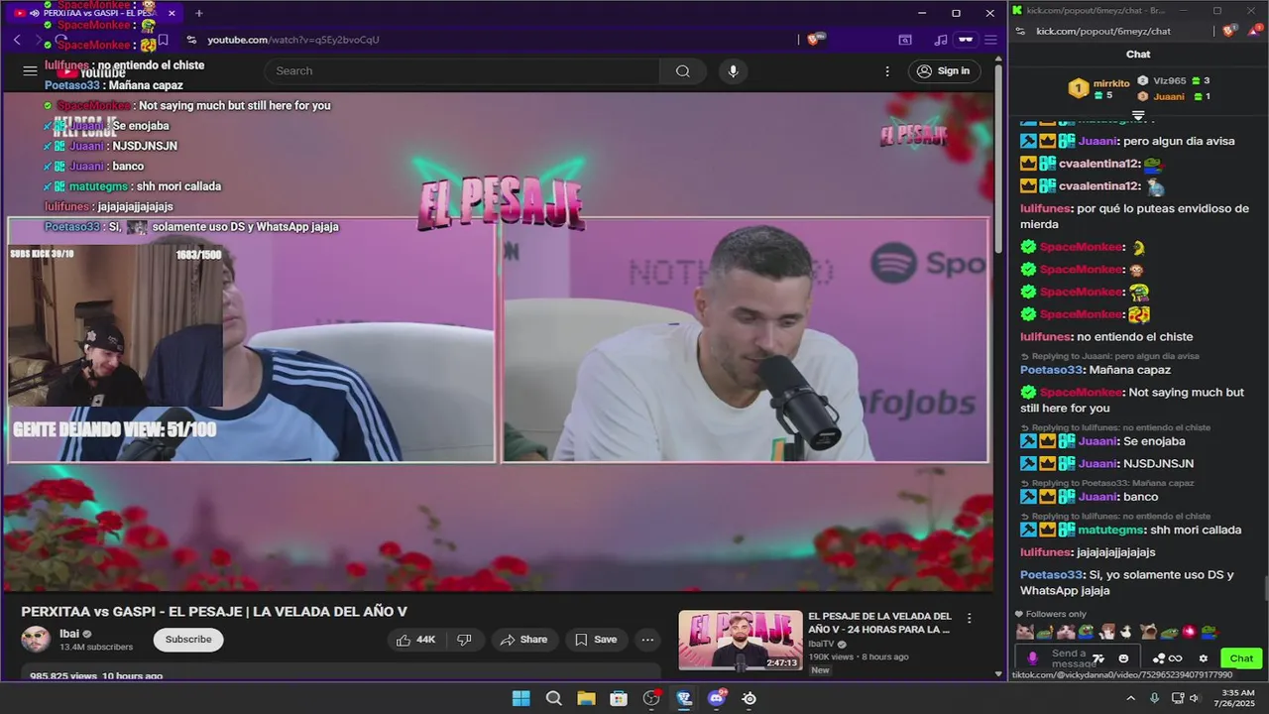The width and height of the screenshot is (1269, 714).
Task: Dislike the video
Action: (x=464, y=640)
